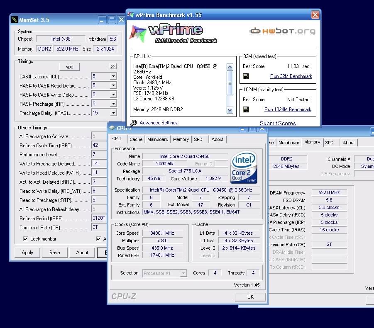The height and width of the screenshot is (328, 374).
Task: Click the Performance Level value field
Action: coord(99,154)
